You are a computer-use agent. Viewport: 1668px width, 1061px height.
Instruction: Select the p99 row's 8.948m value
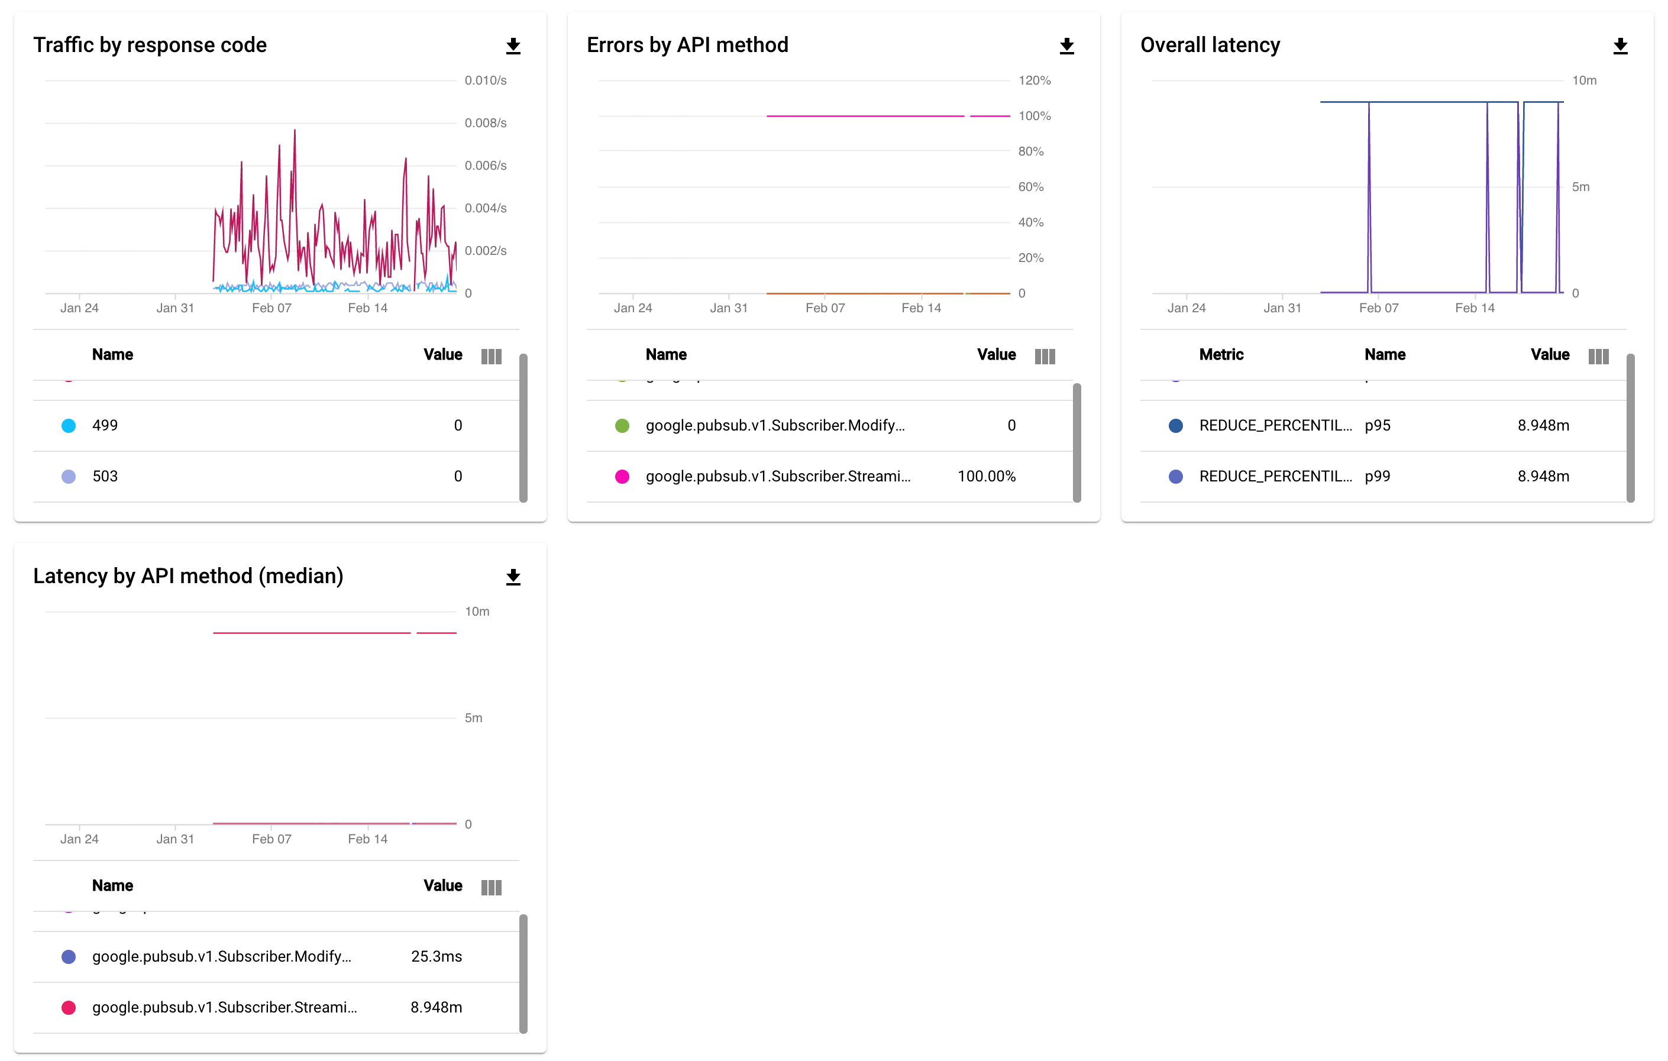(1543, 477)
